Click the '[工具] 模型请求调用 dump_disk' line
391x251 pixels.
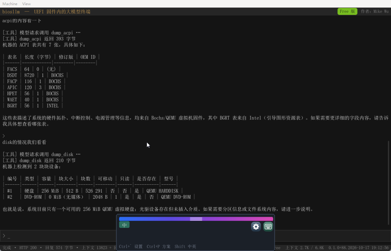tap(41, 154)
